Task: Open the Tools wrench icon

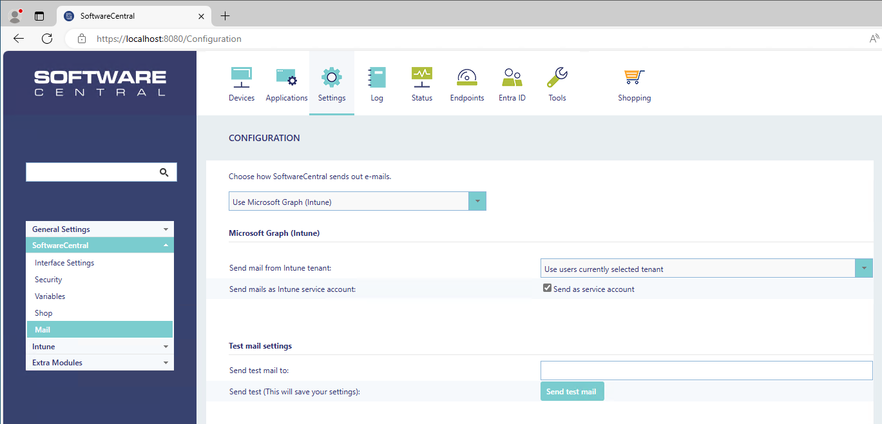Action: point(557,78)
